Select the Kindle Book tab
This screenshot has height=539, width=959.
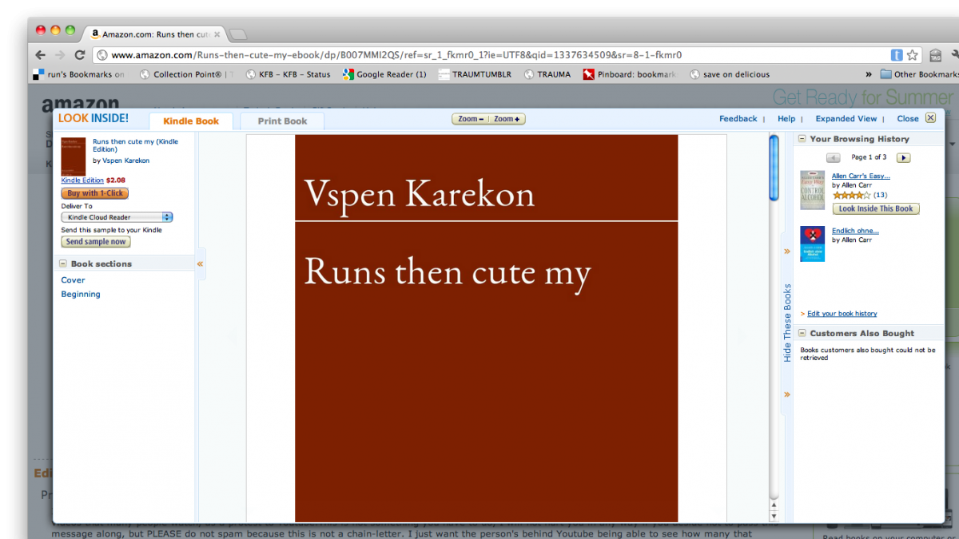click(x=191, y=121)
